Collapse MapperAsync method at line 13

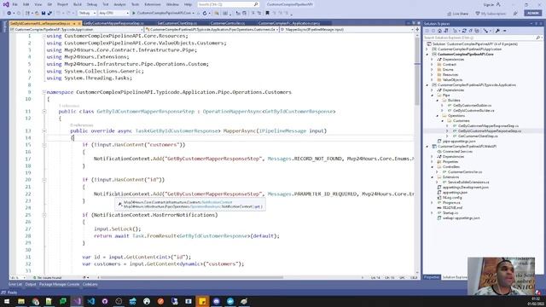(44, 130)
